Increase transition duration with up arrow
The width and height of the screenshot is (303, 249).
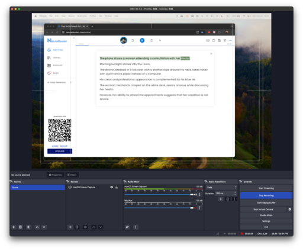tap(235, 192)
